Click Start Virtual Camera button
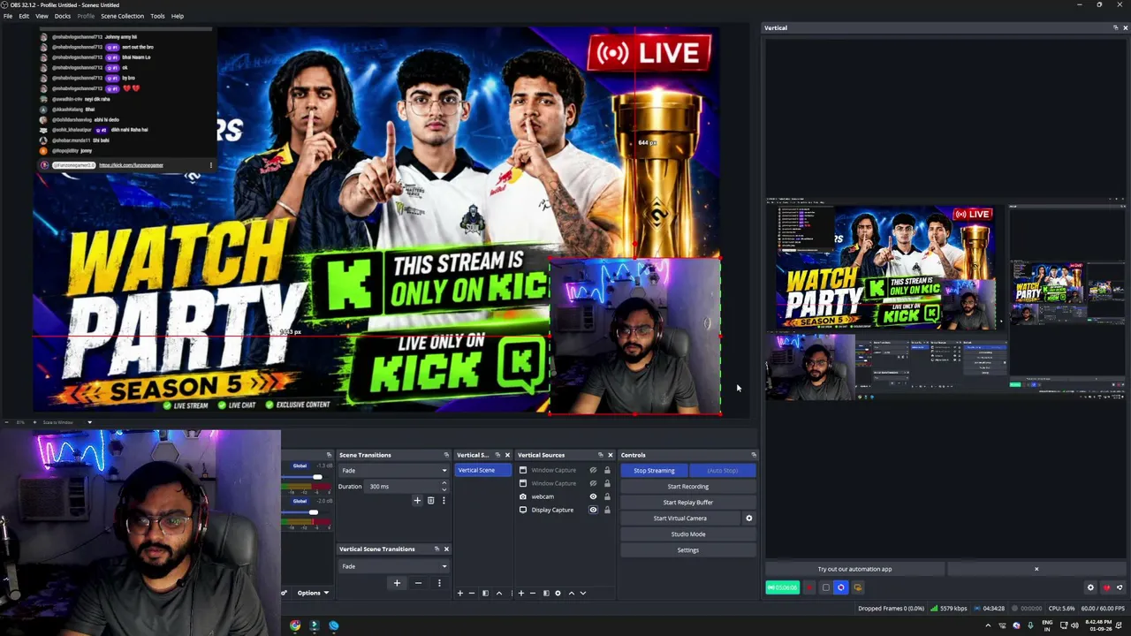Screen dimensions: 1131x636 (x=680, y=519)
